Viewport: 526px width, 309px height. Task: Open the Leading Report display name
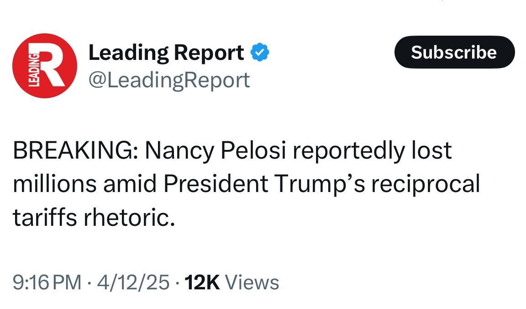[166, 53]
